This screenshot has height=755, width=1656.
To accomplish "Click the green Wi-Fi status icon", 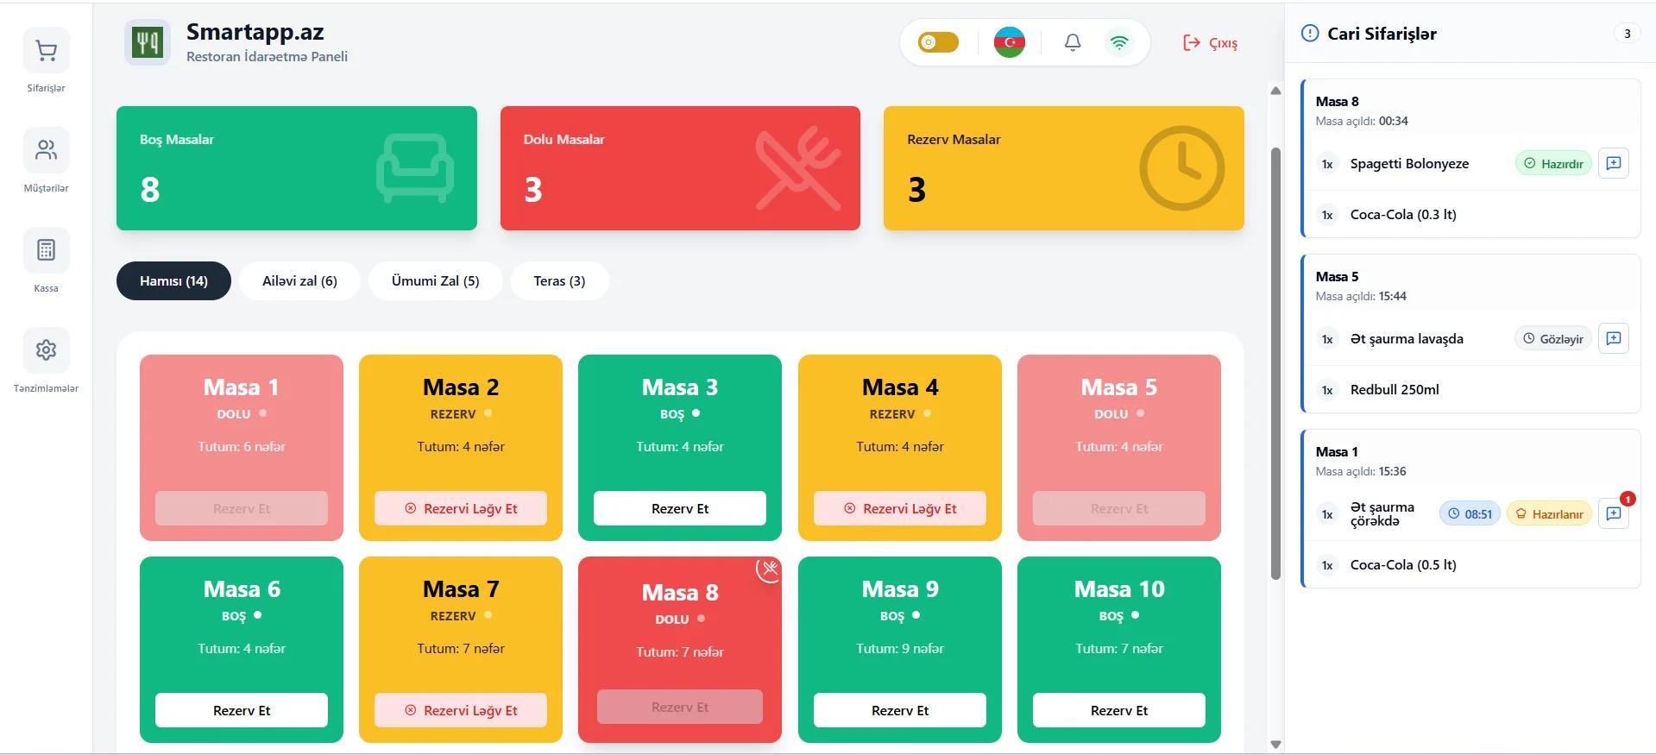I will point(1119,42).
